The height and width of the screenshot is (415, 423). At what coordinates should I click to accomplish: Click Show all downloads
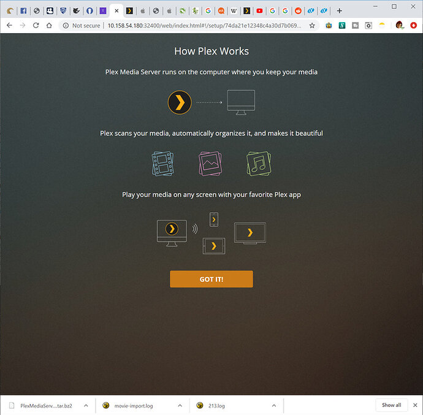click(392, 405)
